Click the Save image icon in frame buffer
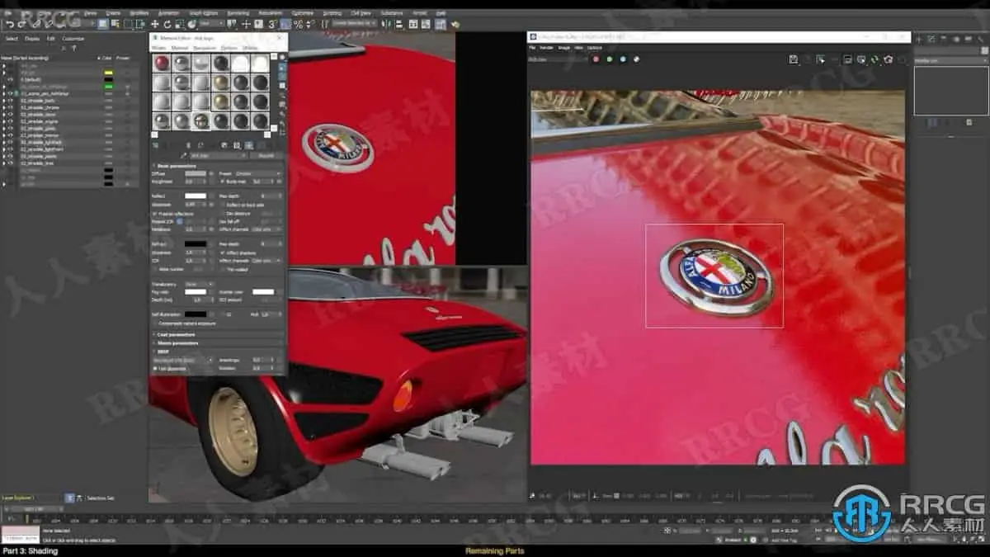 793,59
